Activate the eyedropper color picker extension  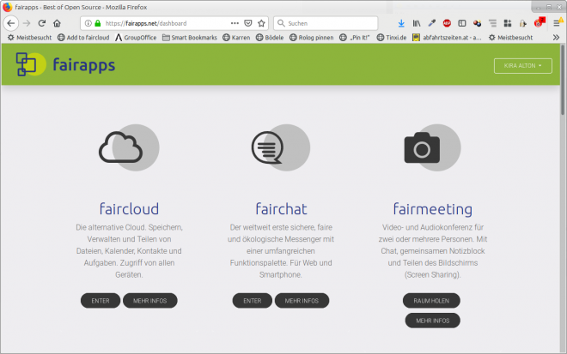coord(432,23)
